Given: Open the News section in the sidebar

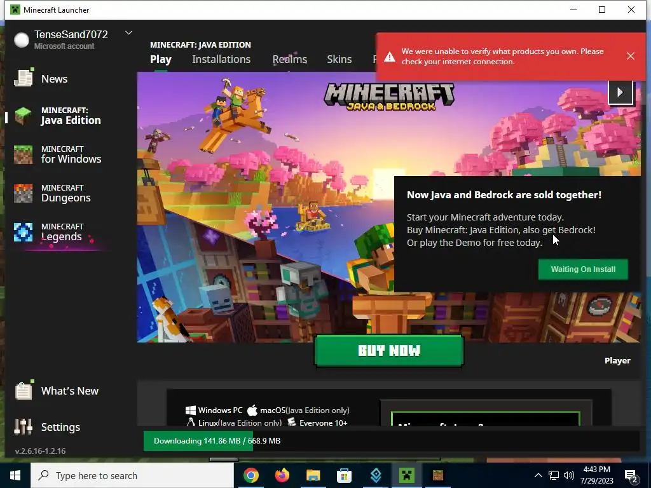Looking at the screenshot, I should point(41,79).
